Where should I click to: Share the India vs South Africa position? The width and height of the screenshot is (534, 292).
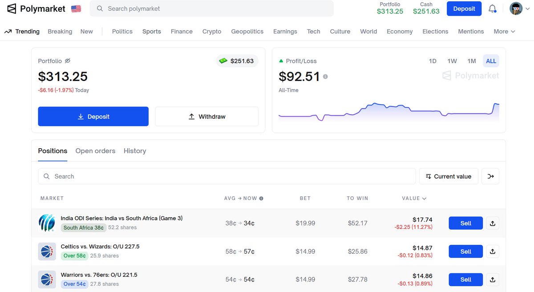(x=493, y=223)
